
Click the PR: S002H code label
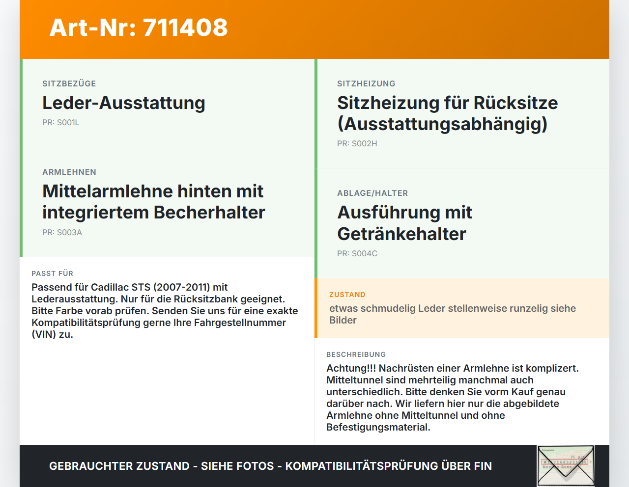click(357, 144)
